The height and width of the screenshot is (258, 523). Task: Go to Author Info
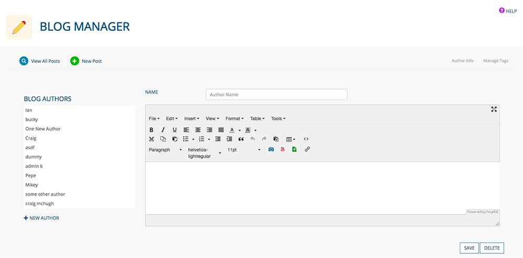(x=462, y=61)
